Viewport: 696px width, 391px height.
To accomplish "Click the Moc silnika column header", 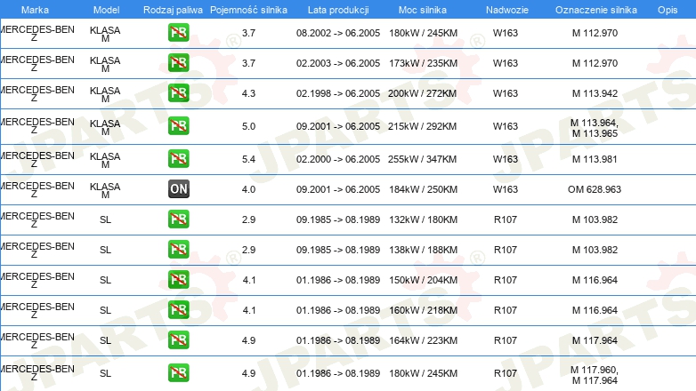I will 423,10.
